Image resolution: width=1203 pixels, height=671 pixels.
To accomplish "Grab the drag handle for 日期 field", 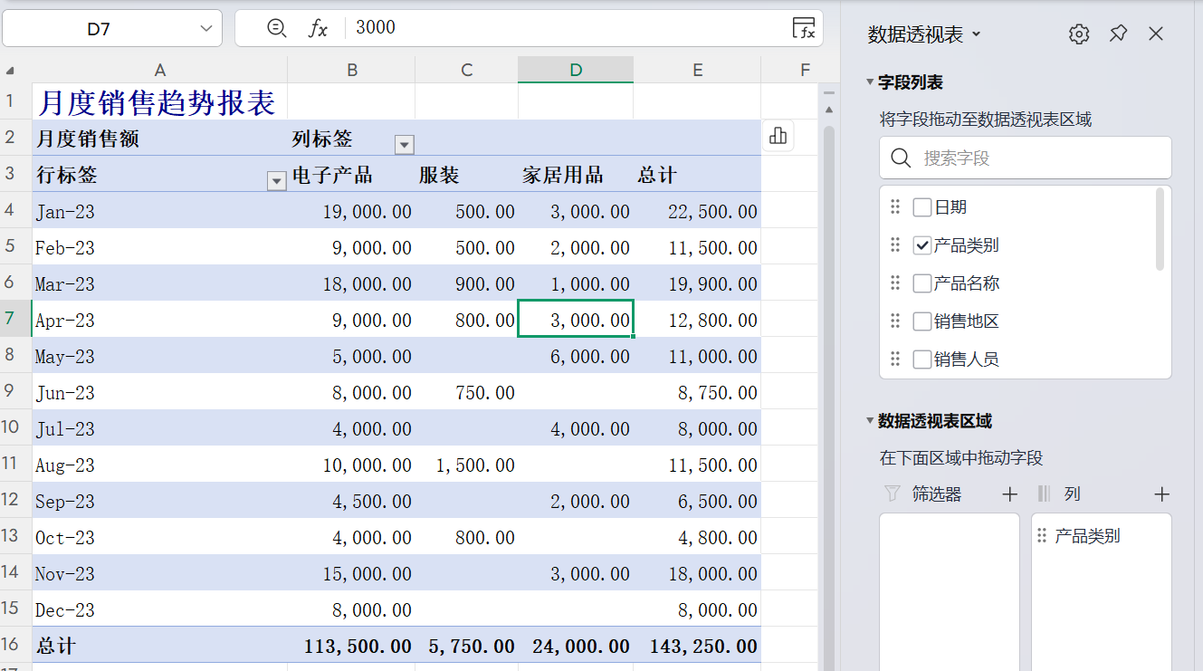I will [x=895, y=207].
